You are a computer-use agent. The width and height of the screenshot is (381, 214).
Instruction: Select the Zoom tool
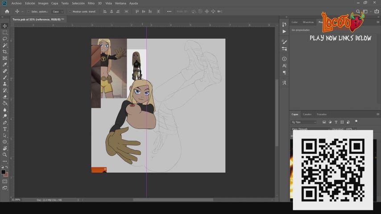pyautogui.click(x=4, y=155)
